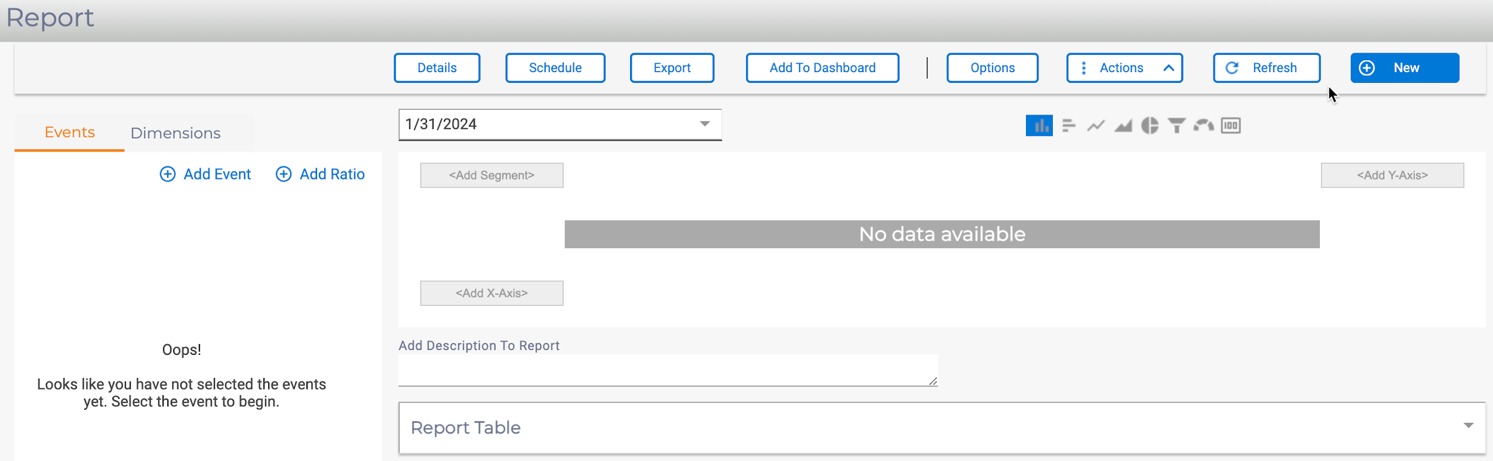Click the report description text field
1493x461 pixels.
pos(668,370)
